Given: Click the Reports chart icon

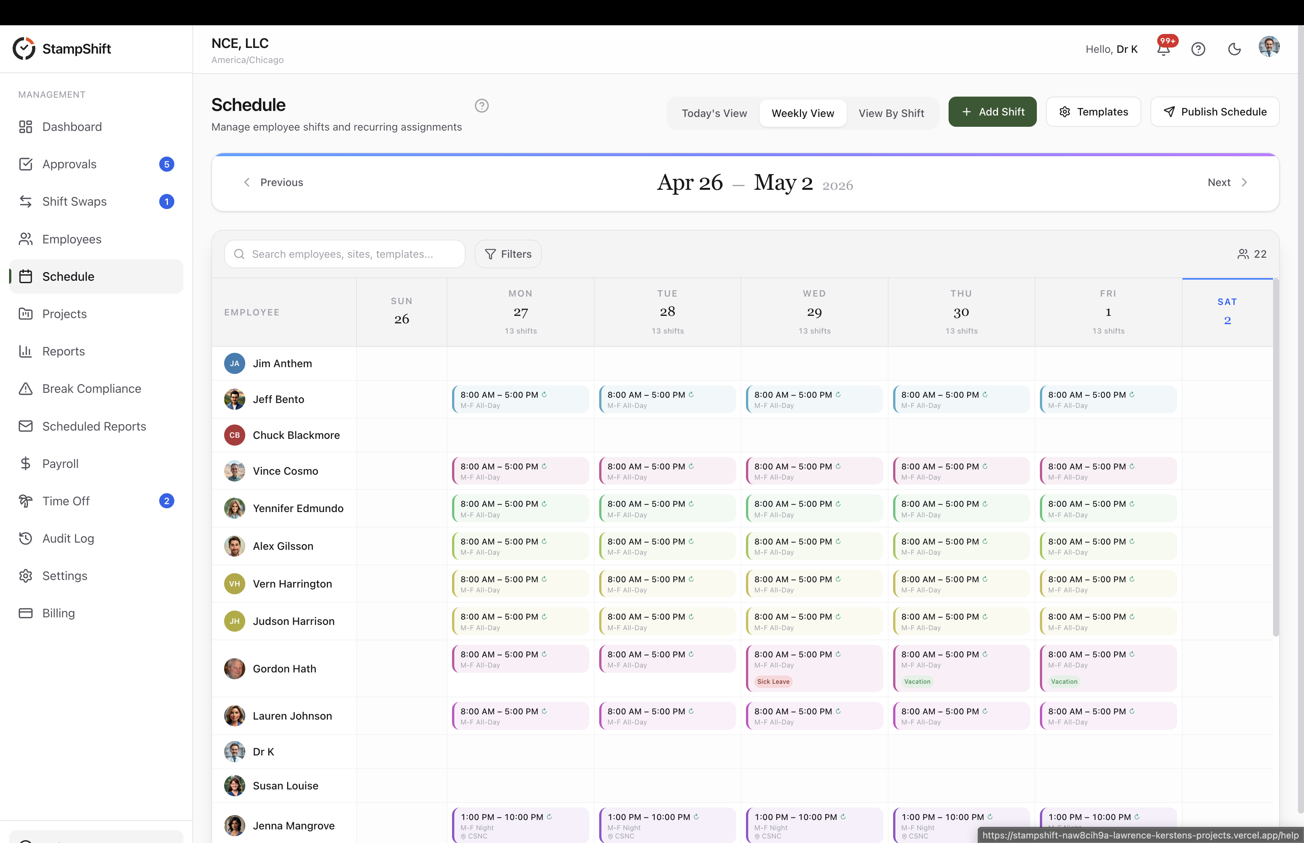Looking at the screenshot, I should [x=26, y=351].
